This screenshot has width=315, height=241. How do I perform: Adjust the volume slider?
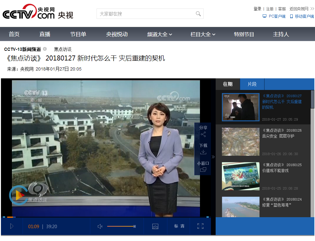tap(121, 226)
